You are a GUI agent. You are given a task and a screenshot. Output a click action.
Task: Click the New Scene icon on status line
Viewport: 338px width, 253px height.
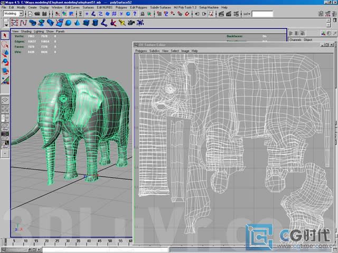pyautogui.click(x=30, y=14)
